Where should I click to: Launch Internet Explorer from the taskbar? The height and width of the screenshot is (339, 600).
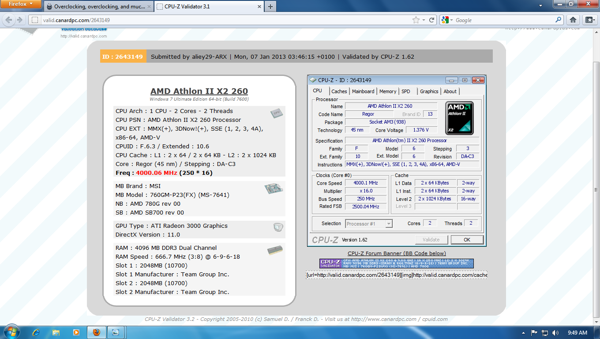[x=36, y=332]
